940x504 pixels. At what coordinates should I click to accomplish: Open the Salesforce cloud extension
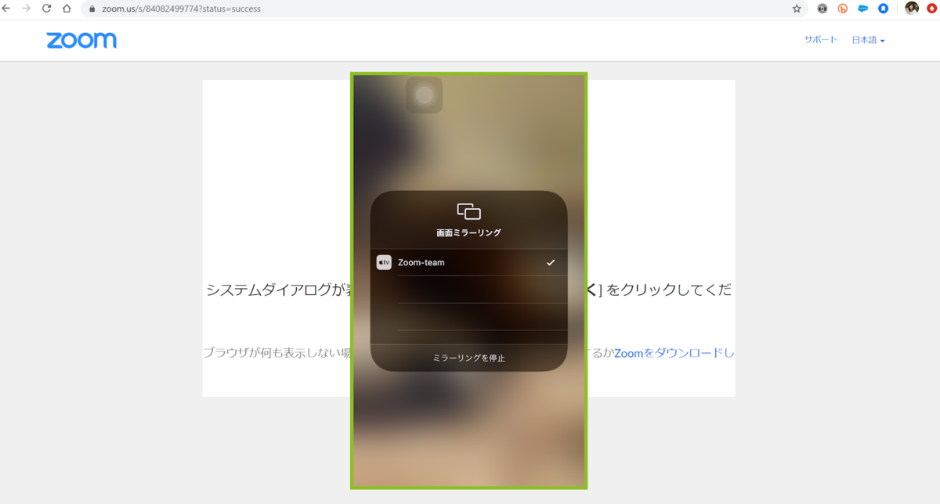[863, 9]
